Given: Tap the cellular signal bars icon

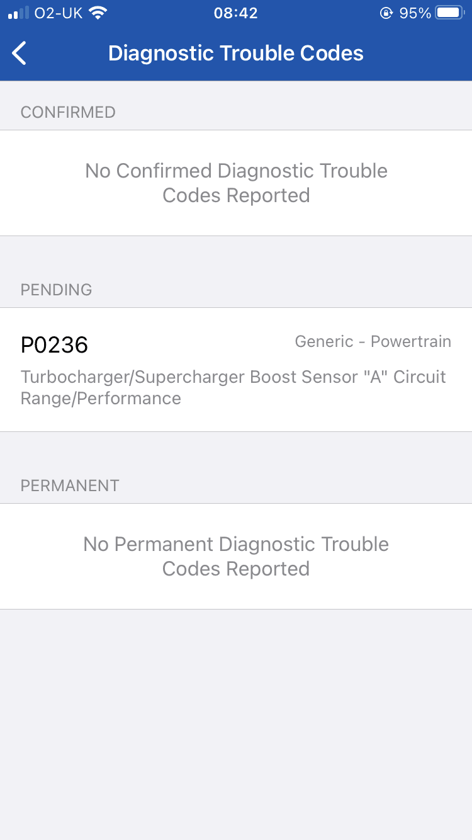Looking at the screenshot, I should 18,13.
